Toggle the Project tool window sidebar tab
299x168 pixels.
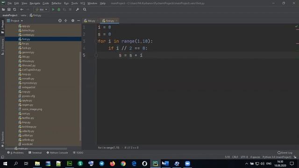2,27
